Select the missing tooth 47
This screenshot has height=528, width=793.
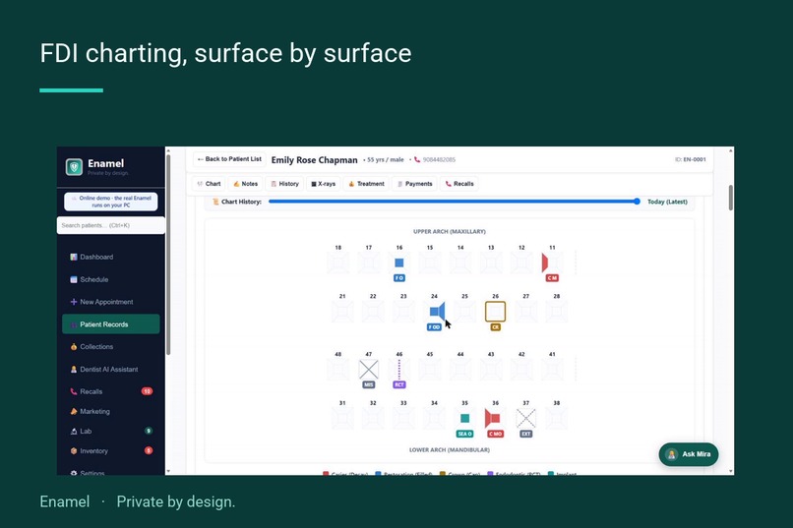[x=369, y=370]
